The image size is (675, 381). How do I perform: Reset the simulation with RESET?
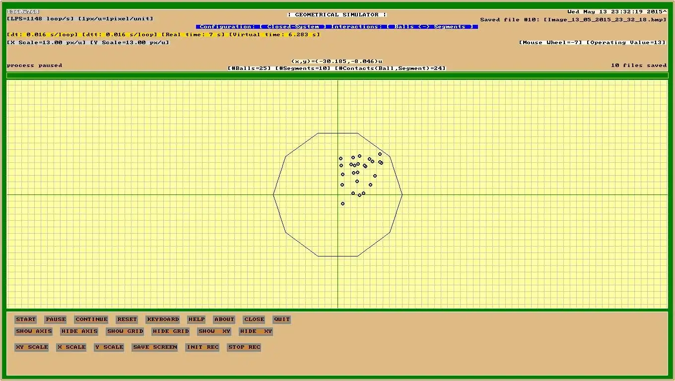[127, 319]
